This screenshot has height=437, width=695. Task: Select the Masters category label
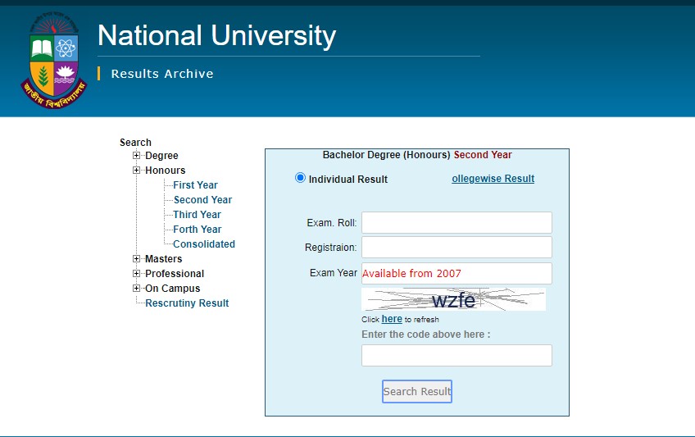pyautogui.click(x=164, y=259)
